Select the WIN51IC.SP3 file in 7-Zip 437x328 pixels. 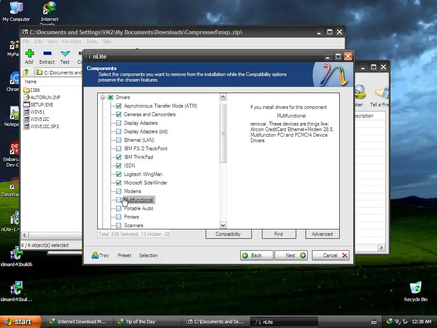41,126
